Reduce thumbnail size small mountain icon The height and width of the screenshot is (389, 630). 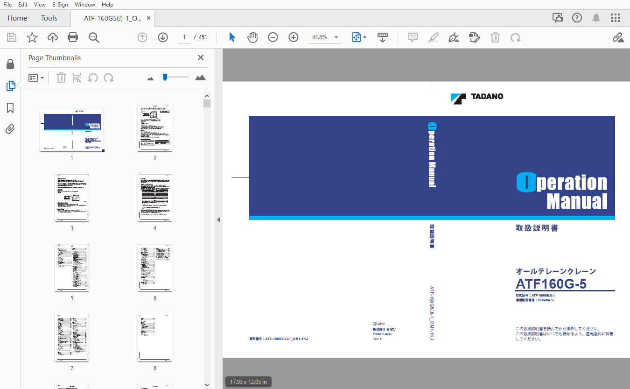[x=150, y=78]
